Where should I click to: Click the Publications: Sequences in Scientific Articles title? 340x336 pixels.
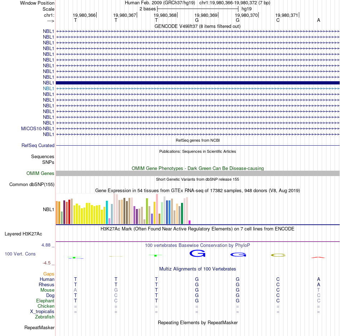click(198, 151)
